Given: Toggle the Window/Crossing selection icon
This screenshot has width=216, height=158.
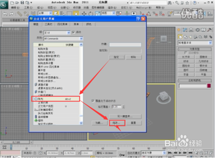Looking at the screenshot, I should coord(76,14).
